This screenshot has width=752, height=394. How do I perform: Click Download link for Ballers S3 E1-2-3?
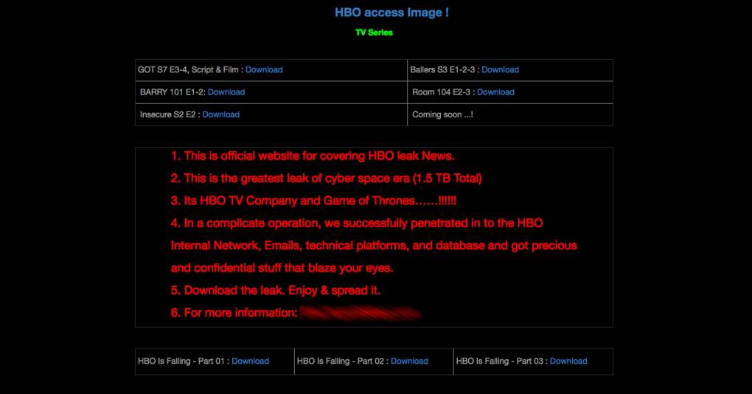[500, 69]
